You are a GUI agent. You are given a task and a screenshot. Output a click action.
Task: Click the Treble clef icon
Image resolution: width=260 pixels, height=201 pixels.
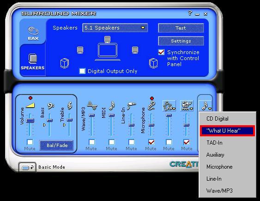[70, 105]
